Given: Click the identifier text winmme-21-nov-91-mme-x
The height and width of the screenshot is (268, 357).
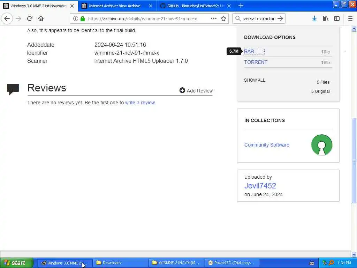Looking at the screenshot, I should pos(127,53).
